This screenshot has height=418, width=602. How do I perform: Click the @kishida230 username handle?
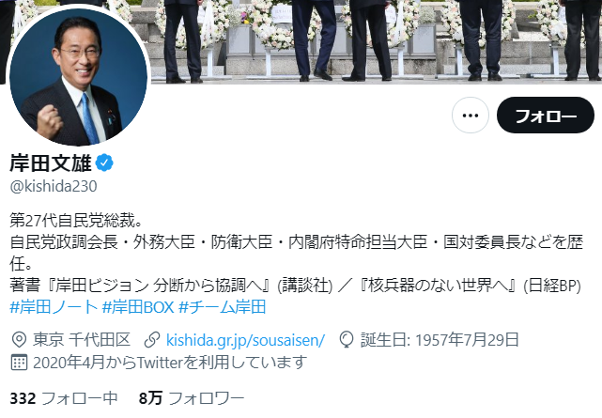pos(54,186)
